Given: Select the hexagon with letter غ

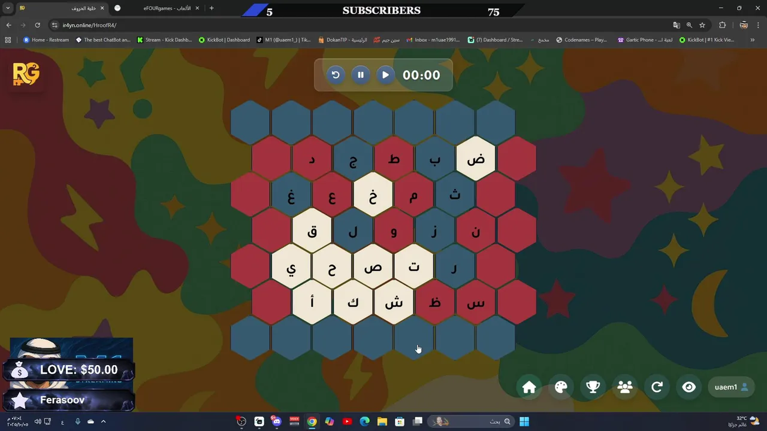Looking at the screenshot, I should (291, 195).
